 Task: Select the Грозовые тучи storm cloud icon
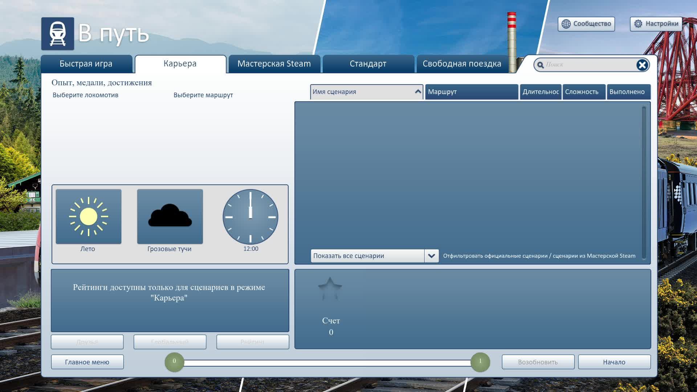170,216
